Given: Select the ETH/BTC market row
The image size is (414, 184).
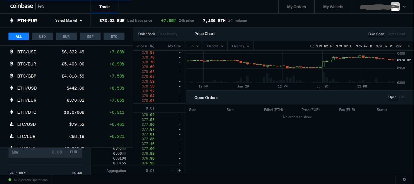Looking at the screenshot, I should pyautogui.click(x=66, y=112).
